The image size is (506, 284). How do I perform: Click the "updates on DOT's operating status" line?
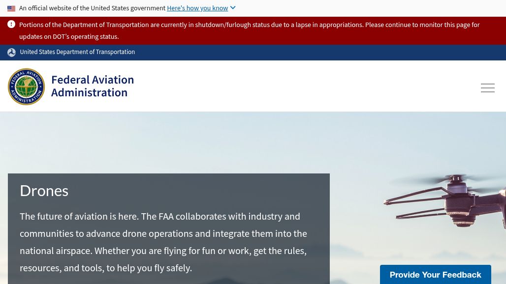[69, 36]
